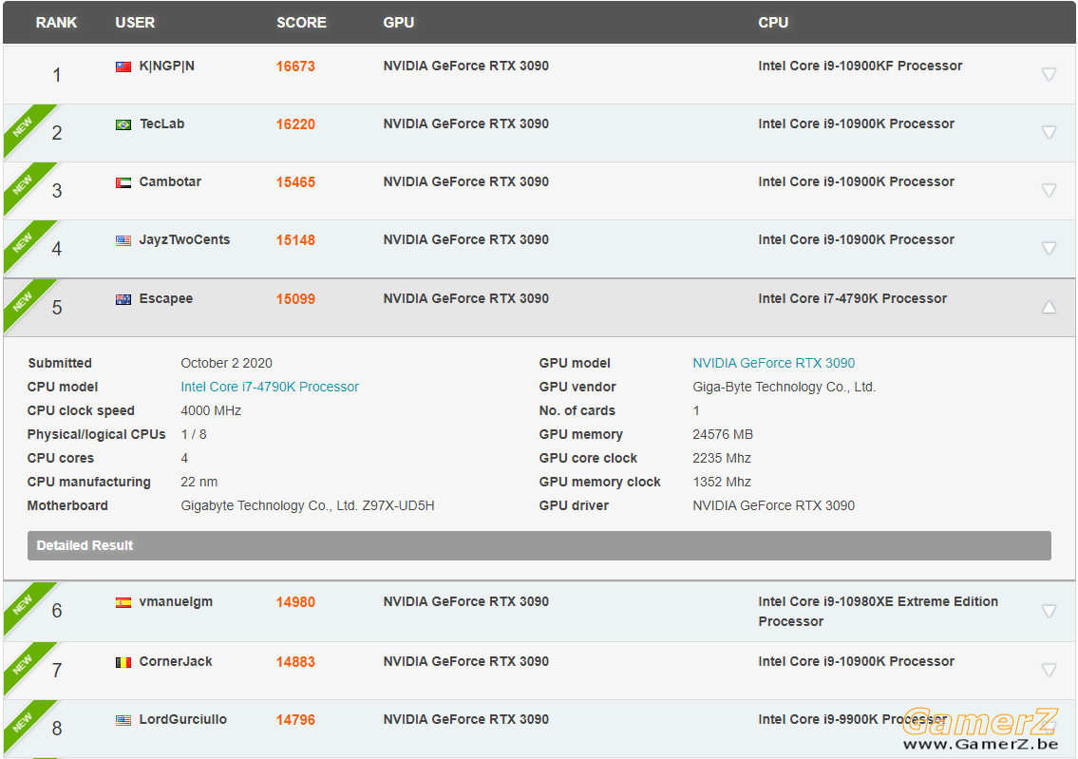Screen dimensions: 1078x759
Task: Sort by the SCORE column header
Action: click(301, 23)
